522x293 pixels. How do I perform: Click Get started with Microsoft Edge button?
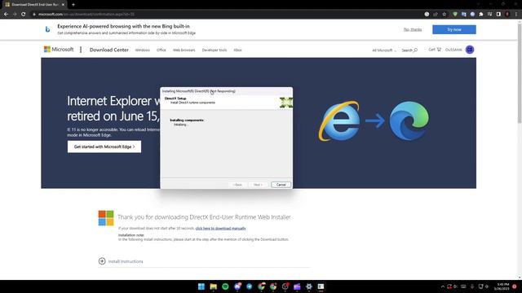point(104,146)
